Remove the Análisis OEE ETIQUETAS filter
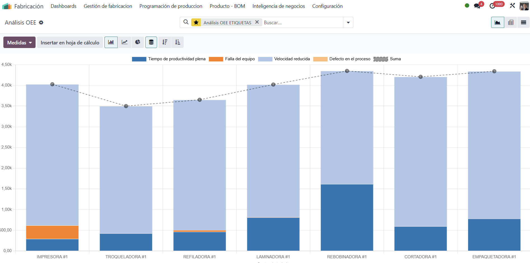530x263 pixels. (257, 22)
